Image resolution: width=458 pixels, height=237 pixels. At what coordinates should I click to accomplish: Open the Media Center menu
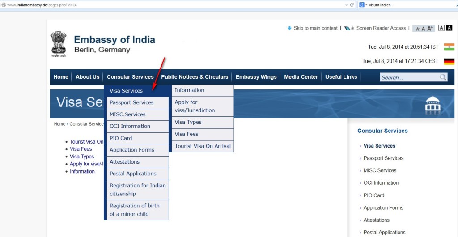tap(301, 77)
